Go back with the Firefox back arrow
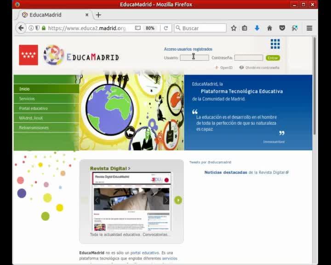331x265 pixels. coord(21,28)
